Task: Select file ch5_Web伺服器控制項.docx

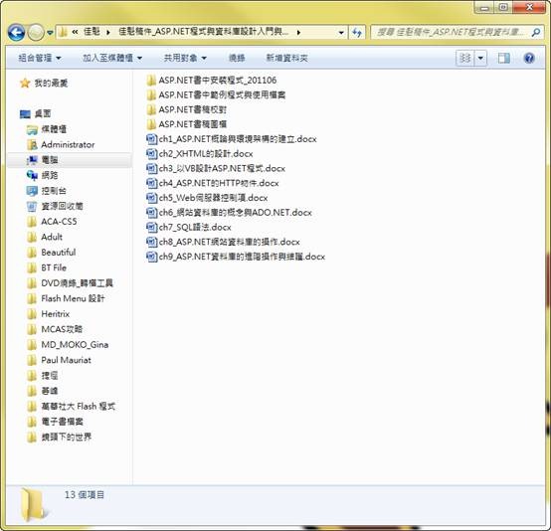Action: coord(207,198)
